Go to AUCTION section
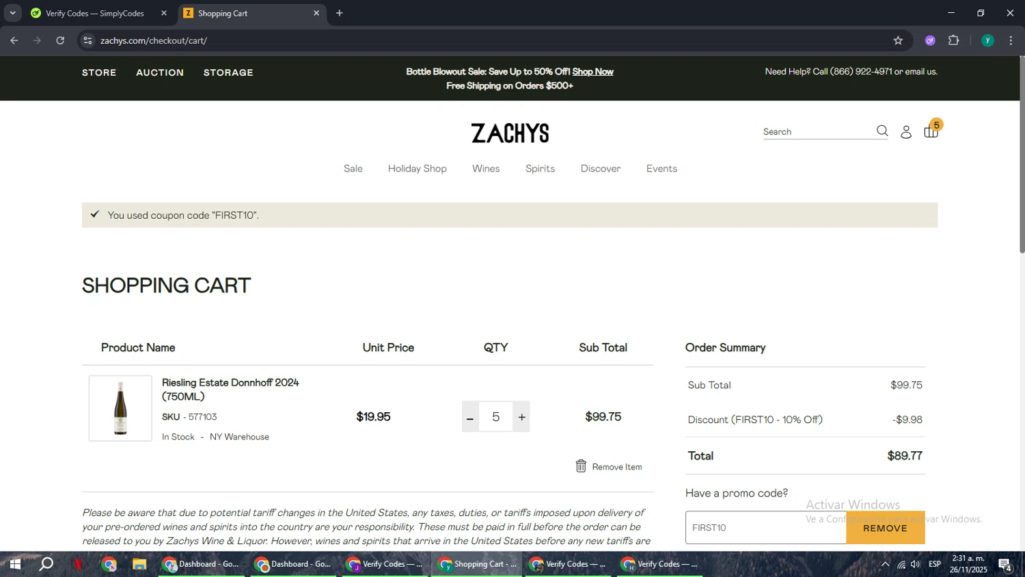1025x577 pixels. click(160, 72)
